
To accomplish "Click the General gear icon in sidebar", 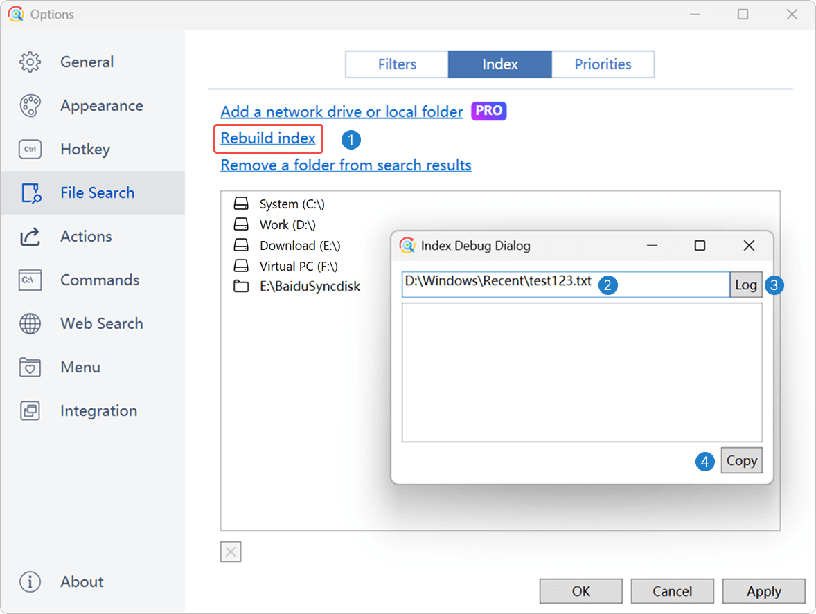I will (x=30, y=62).
